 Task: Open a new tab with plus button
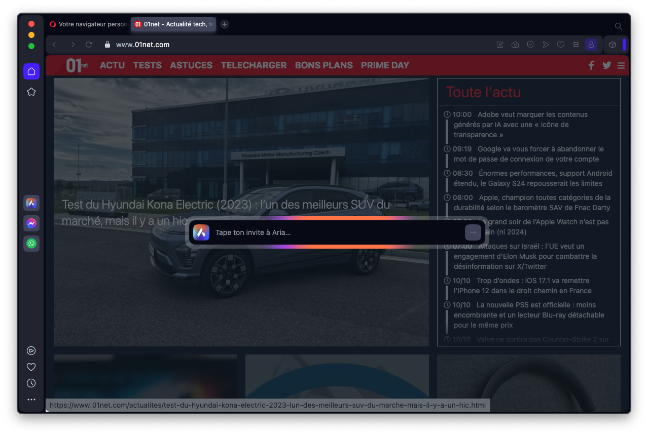(225, 24)
